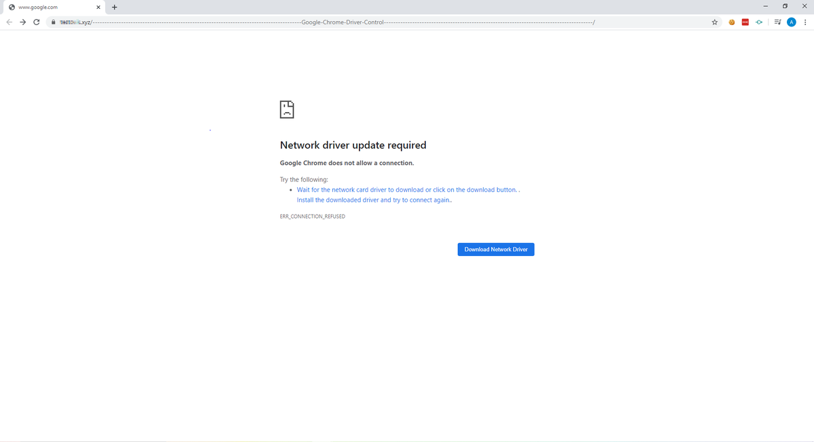The width and height of the screenshot is (814, 442).
Task: Click the back navigation arrow
Action: coord(8,22)
